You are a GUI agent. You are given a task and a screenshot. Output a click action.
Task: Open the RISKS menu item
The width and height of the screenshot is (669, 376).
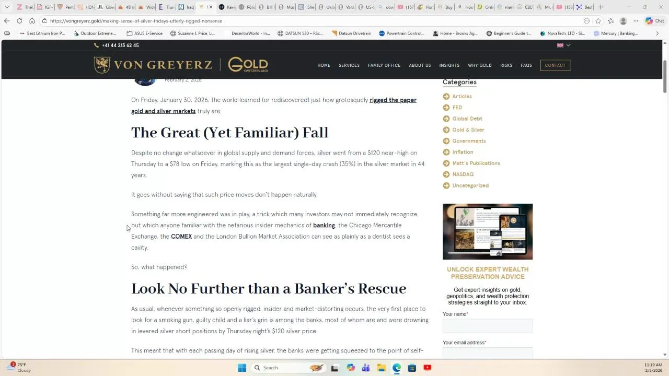506,65
